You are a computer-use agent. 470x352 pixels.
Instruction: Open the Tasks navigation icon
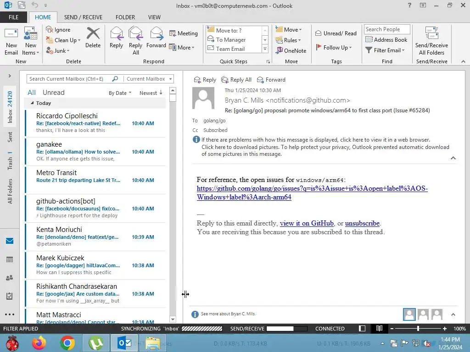(10, 296)
